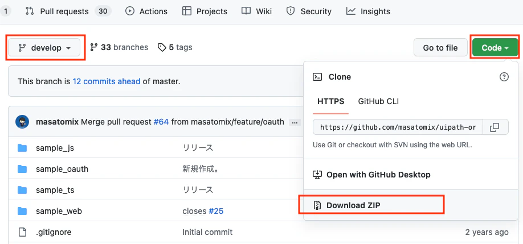This screenshot has width=523, height=244.
Task: Click the Projects table icon
Action: (186, 11)
